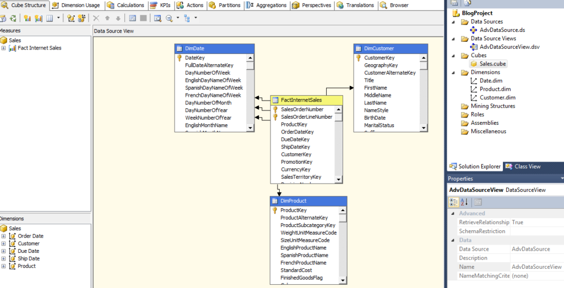The width and height of the screenshot is (564, 288).
Task: Click the Alphabetical sort icon in Properties
Action: [x=464, y=202]
